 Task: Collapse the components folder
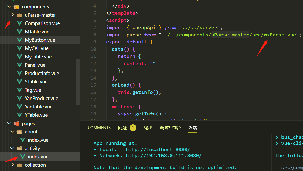[x=9, y=6]
